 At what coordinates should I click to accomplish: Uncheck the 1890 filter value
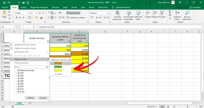pyautogui.click(x=18, y=81)
